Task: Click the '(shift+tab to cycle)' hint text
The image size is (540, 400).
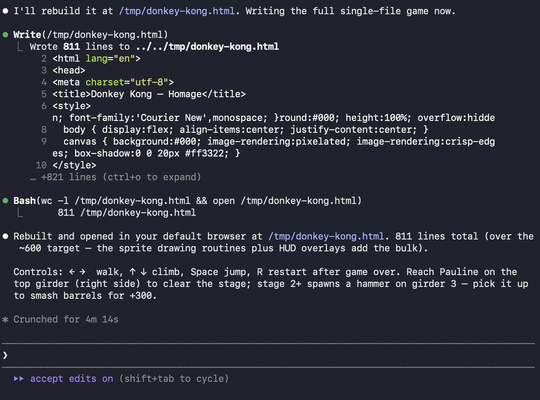Action: coord(174,379)
